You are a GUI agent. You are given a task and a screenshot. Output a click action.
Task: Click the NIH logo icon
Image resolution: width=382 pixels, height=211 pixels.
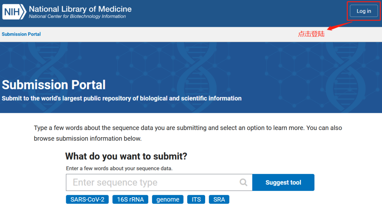click(14, 12)
